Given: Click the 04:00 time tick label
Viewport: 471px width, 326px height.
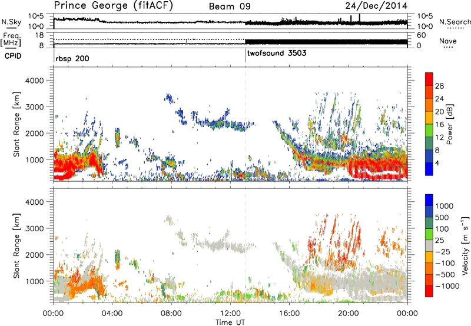Looking at the screenshot, I should tap(112, 314).
